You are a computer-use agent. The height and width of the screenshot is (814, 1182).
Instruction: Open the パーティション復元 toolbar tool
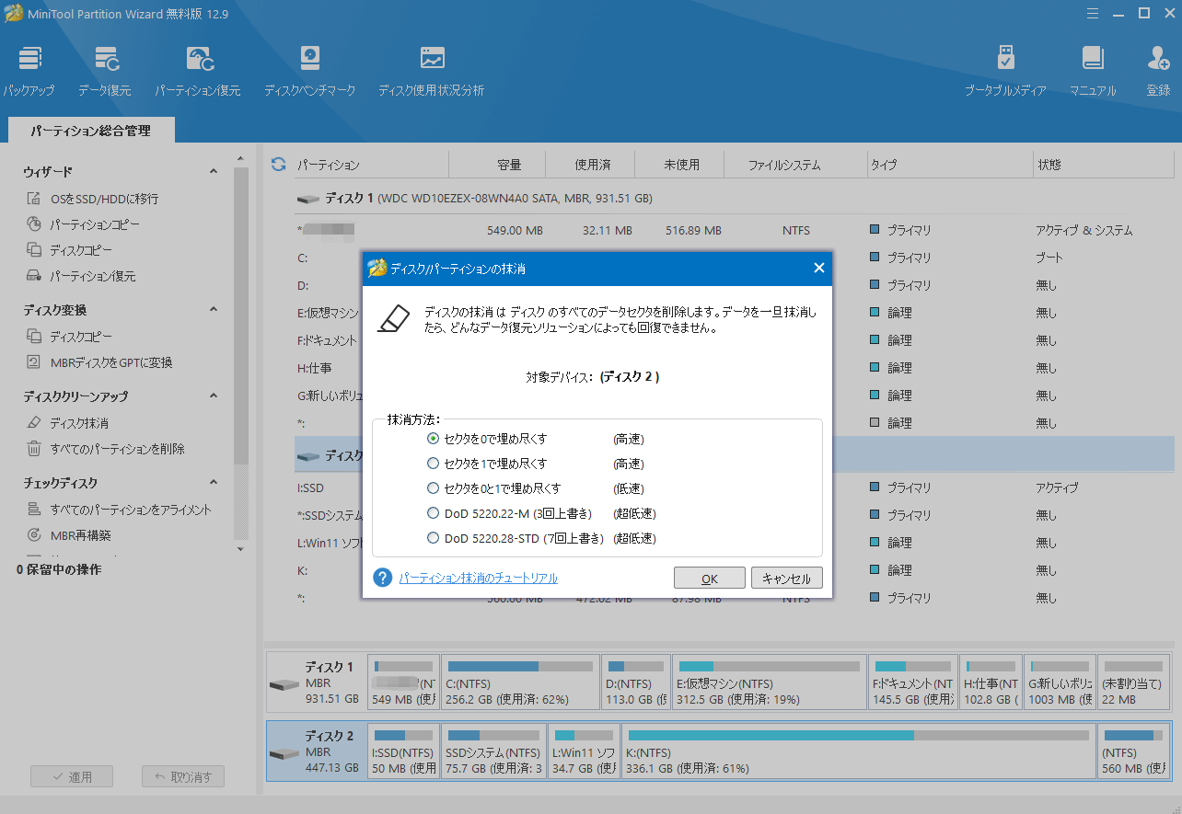pos(198,71)
